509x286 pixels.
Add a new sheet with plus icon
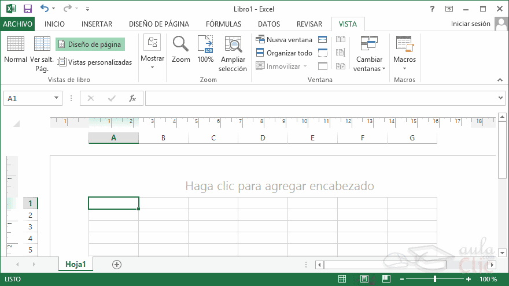click(117, 264)
